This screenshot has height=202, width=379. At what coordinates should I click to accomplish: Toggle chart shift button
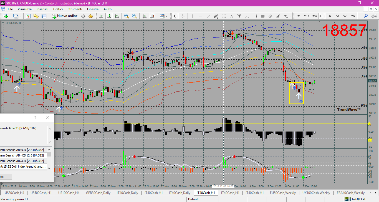point(152,16)
